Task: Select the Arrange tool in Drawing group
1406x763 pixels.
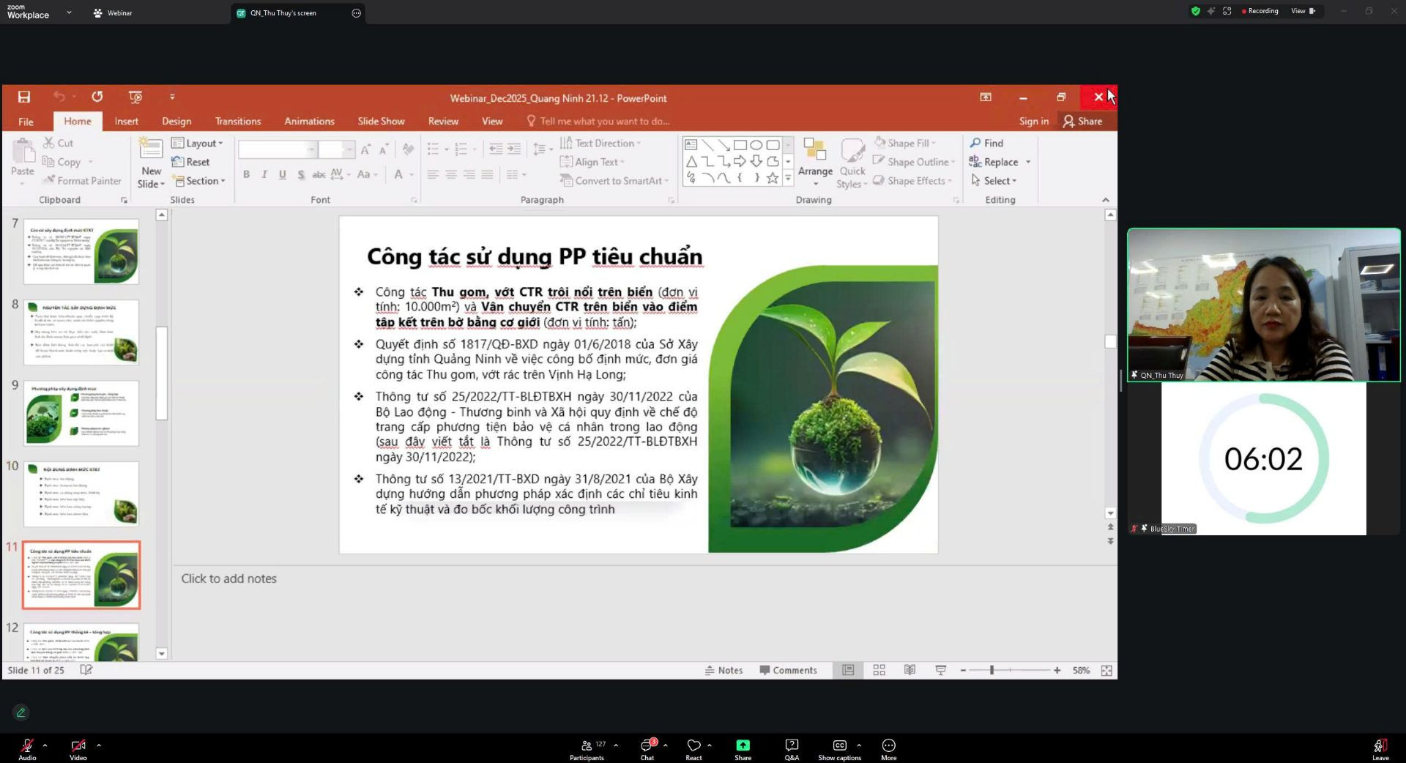Action: (815, 163)
